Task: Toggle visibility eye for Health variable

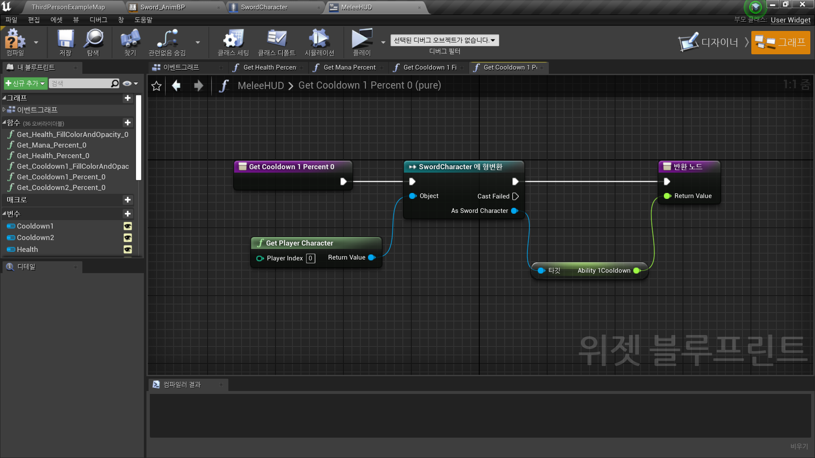Action: (x=127, y=249)
